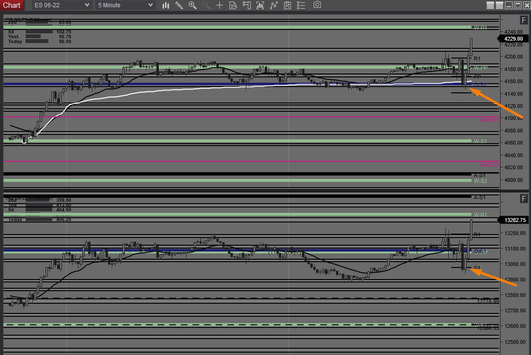Click the 4180.00 price axis label
The height and width of the screenshot is (355, 531).
[x=514, y=69]
